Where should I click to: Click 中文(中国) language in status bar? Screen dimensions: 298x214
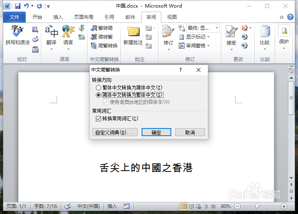[89, 206]
